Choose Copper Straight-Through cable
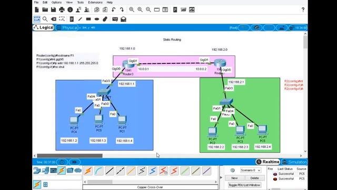Image resolution: width=337 pixels, height=190 pixels. [x=110, y=171]
